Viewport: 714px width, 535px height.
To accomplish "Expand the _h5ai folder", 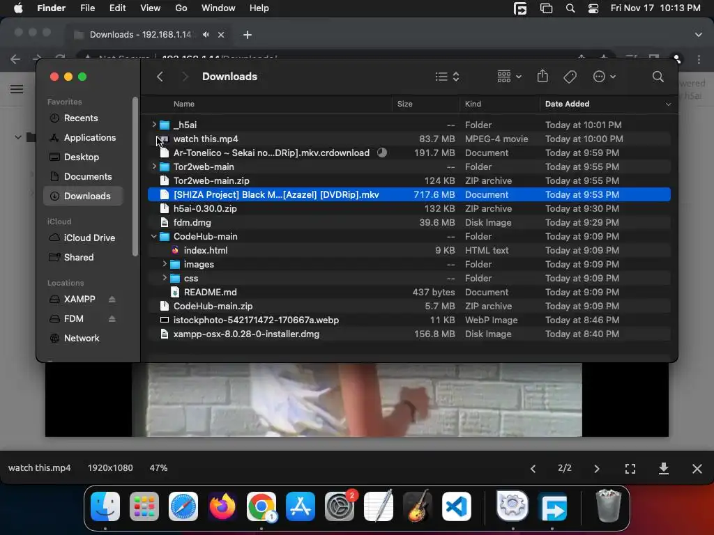I will 154,124.
